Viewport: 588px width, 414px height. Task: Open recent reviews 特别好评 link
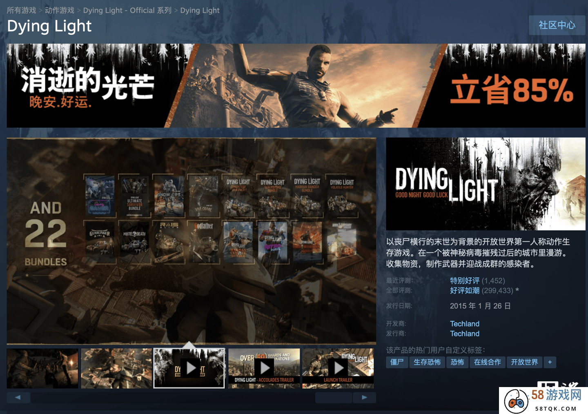pyautogui.click(x=465, y=280)
